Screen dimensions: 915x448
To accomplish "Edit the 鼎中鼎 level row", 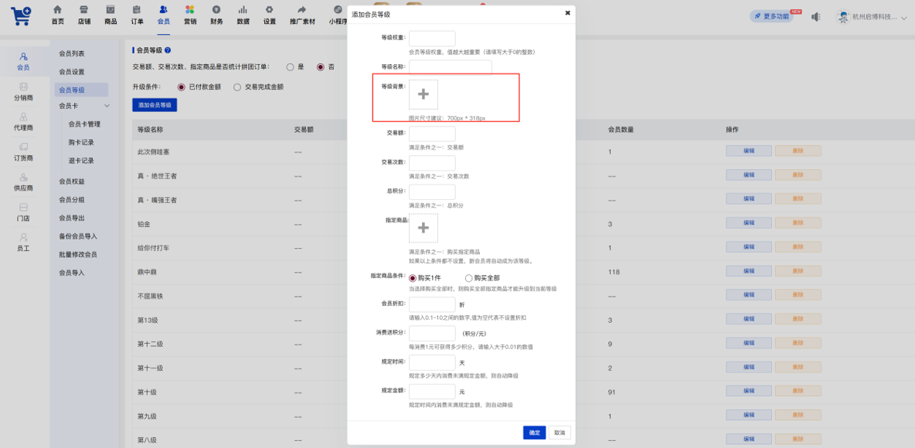I will tap(749, 272).
